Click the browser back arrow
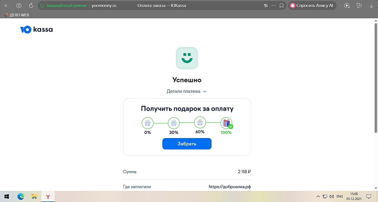 pyautogui.click(x=7, y=6)
